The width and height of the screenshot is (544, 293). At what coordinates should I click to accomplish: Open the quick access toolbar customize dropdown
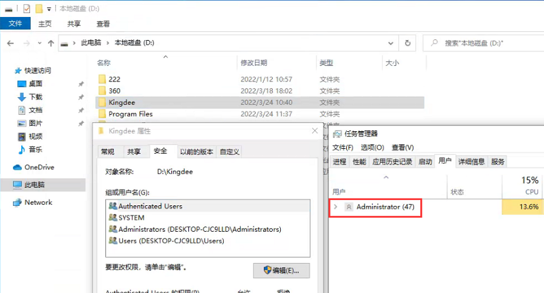coord(50,10)
